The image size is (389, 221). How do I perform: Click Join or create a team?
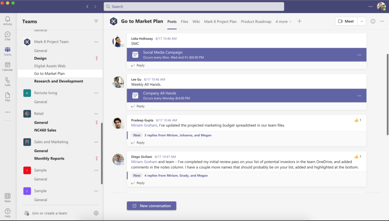[46, 213]
